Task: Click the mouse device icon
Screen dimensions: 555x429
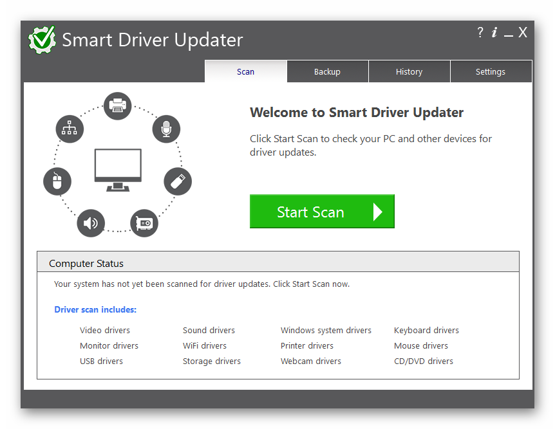Action: pyautogui.click(x=57, y=181)
